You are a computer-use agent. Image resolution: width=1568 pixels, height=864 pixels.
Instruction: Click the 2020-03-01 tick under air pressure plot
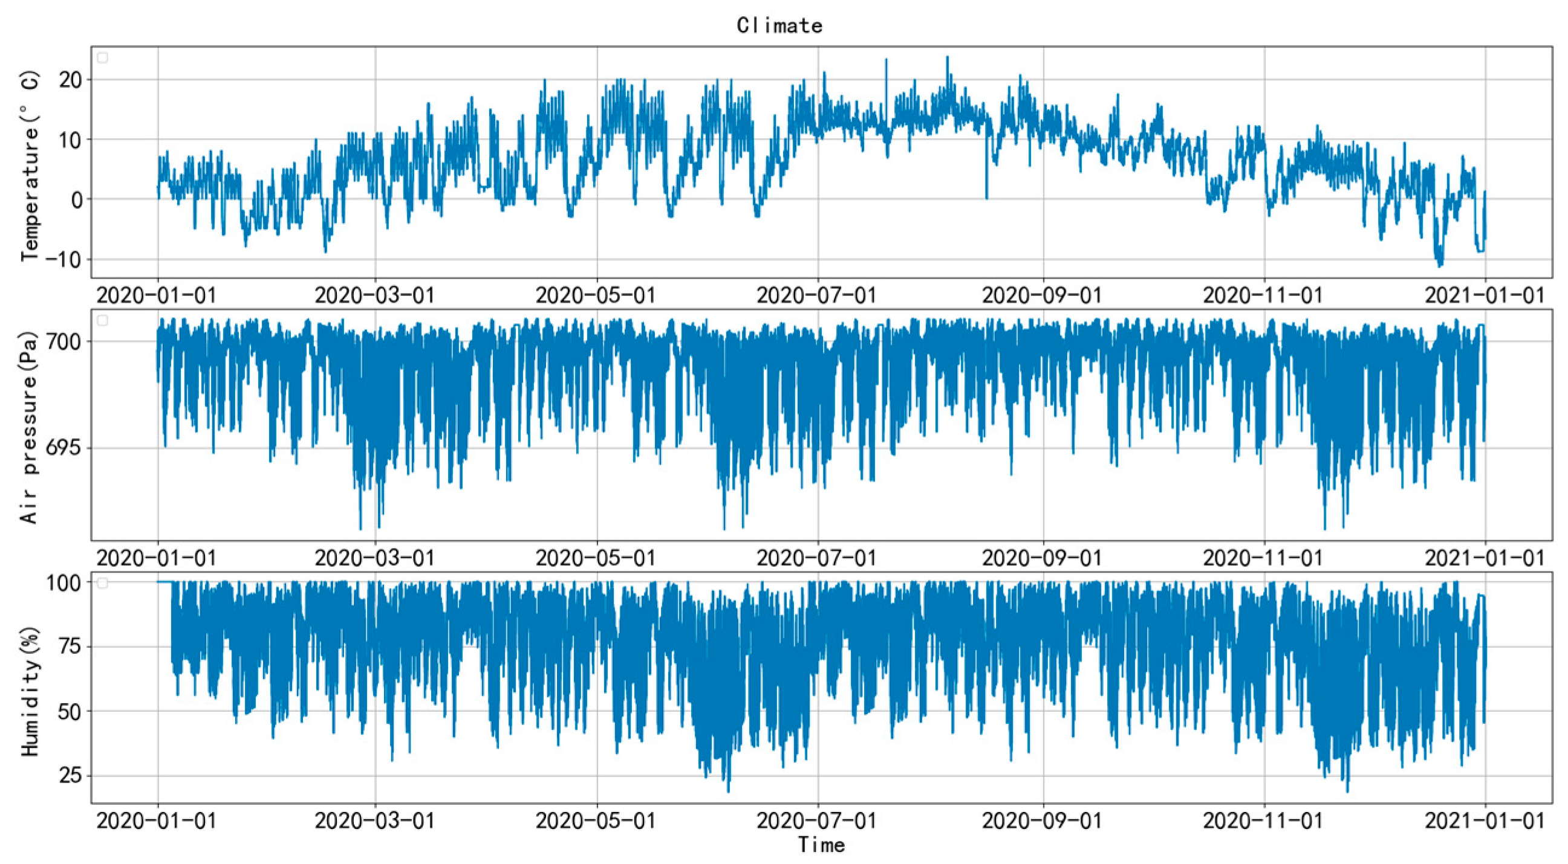pos(374,558)
